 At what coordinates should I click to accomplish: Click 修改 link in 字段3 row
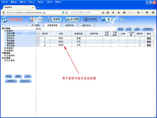pos(149,45)
